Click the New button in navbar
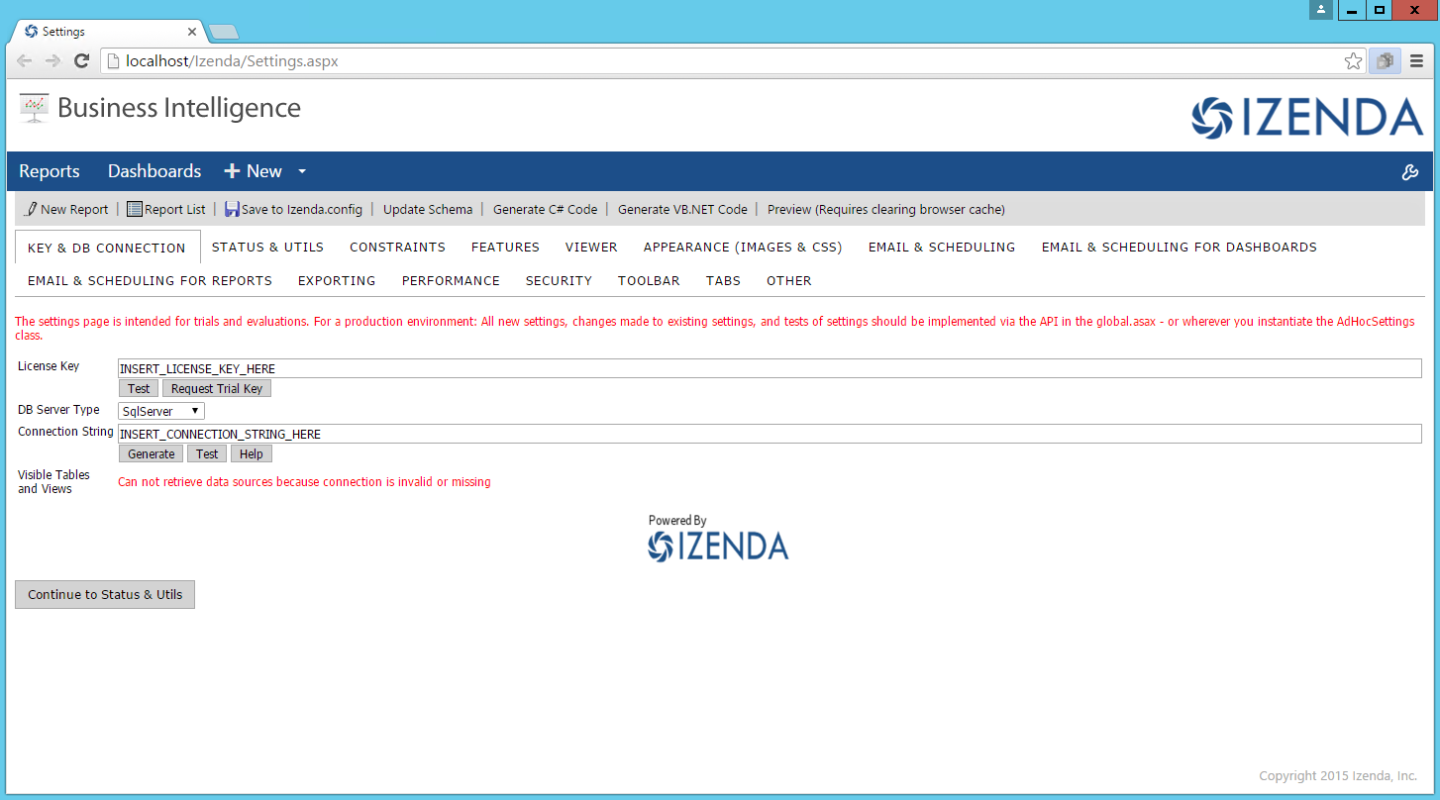The width and height of the screenshot is (1440, 800). (264, 171)
